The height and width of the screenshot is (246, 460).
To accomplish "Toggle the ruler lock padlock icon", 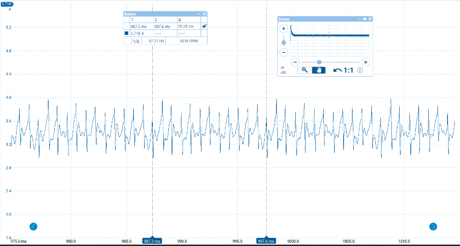I will click(x=204, y=26).
